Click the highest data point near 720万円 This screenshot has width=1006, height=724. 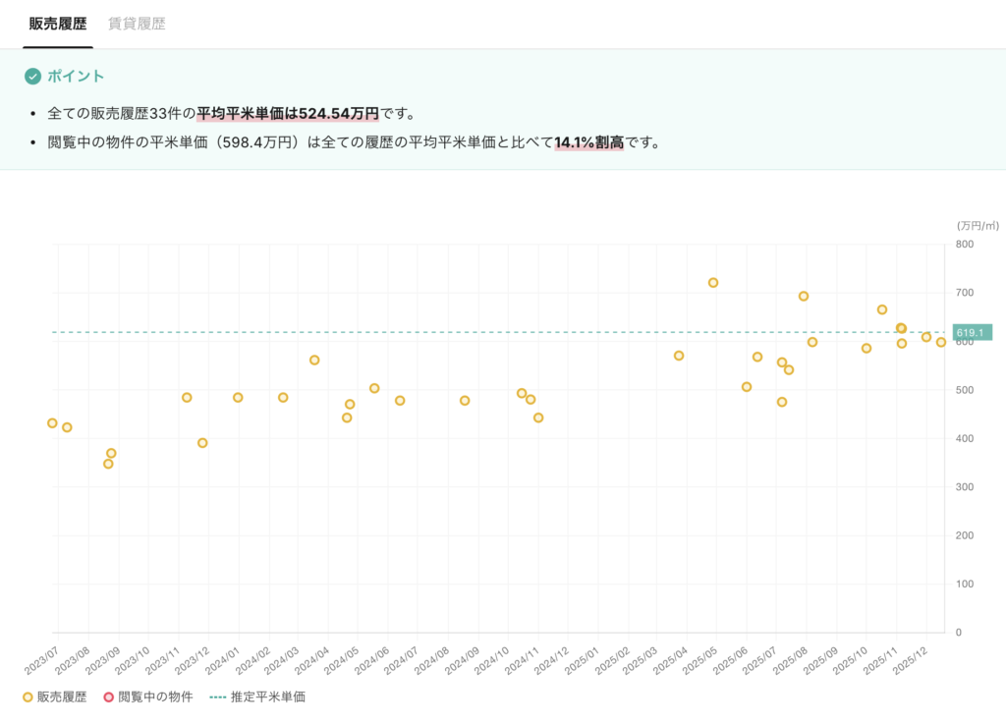[713, 283]
